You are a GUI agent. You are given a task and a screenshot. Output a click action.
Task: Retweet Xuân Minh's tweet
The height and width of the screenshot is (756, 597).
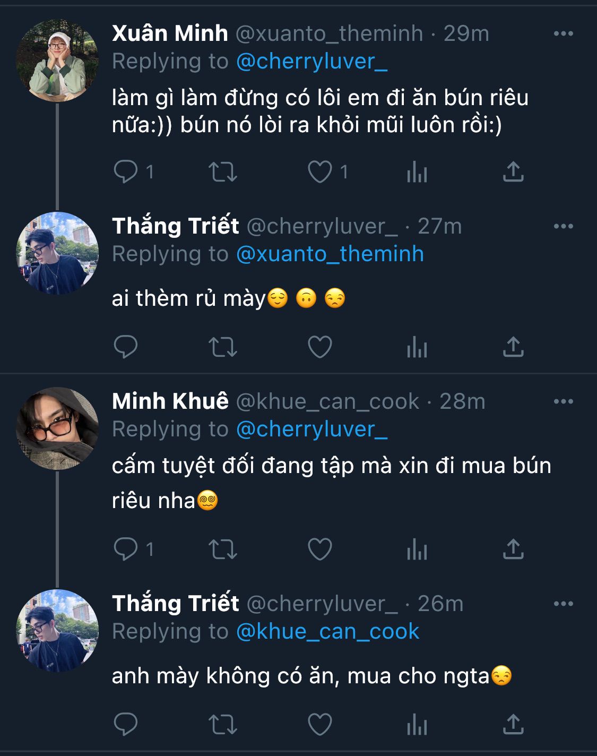[x=222, y=172]
